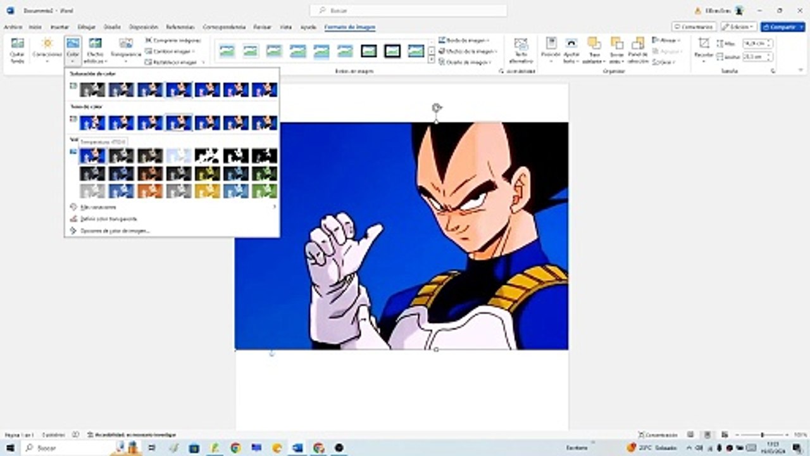810x456 pixels.
Task: Click the Quitar fondo button
Action: 17,50
